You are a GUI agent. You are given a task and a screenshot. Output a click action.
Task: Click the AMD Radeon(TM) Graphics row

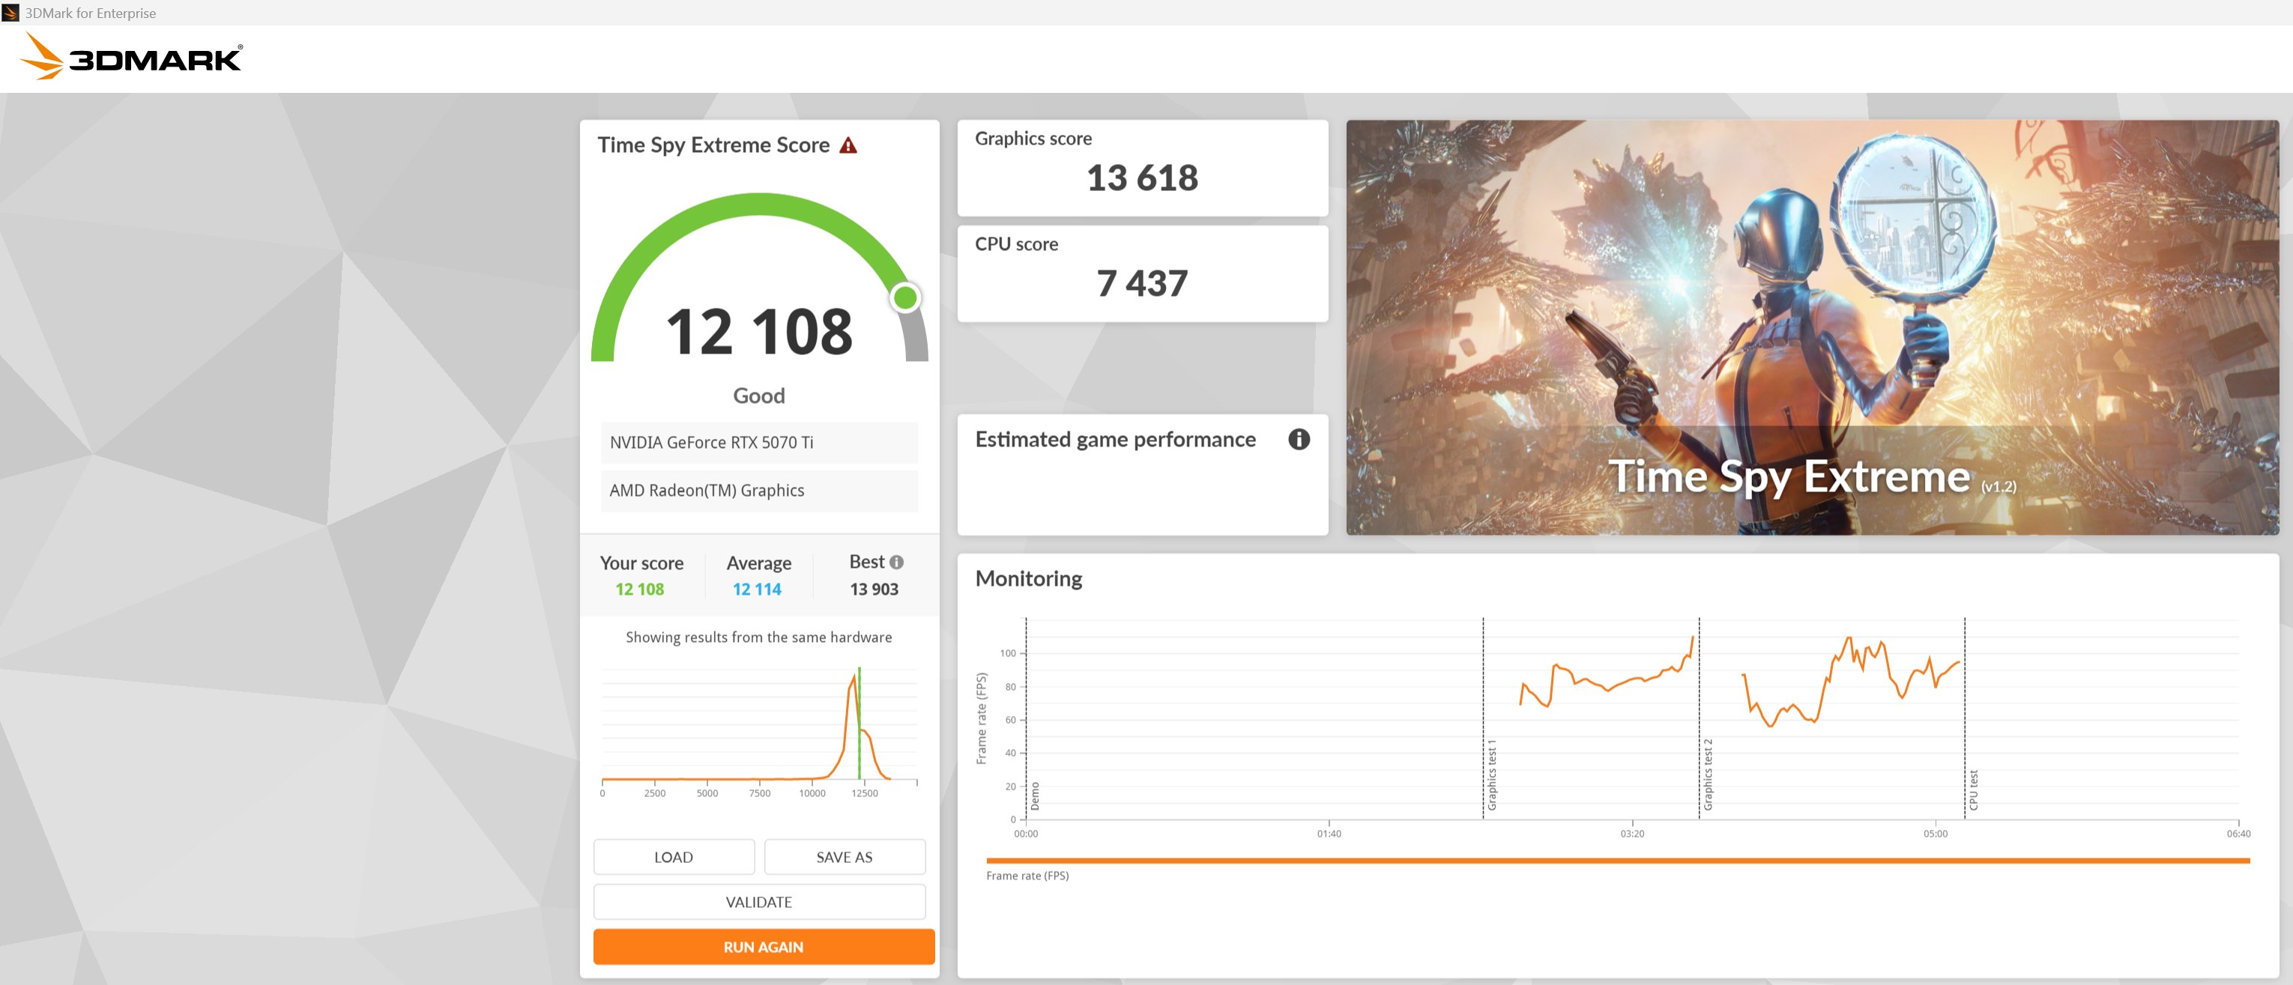click(x=759, y=491)
